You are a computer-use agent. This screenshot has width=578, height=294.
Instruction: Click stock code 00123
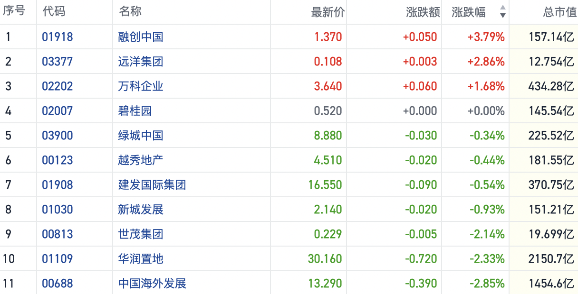pyautogui.click(x=58, y=160)
